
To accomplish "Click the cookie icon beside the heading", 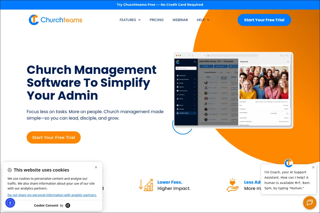I will [10, 170].
